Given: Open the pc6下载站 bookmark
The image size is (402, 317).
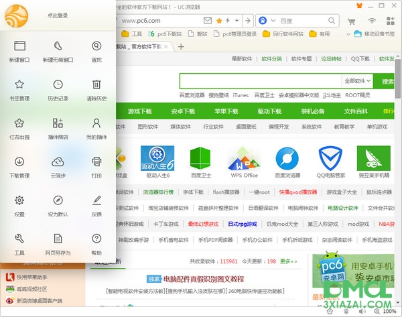Looking at the screenshot, I should point(165,34).
